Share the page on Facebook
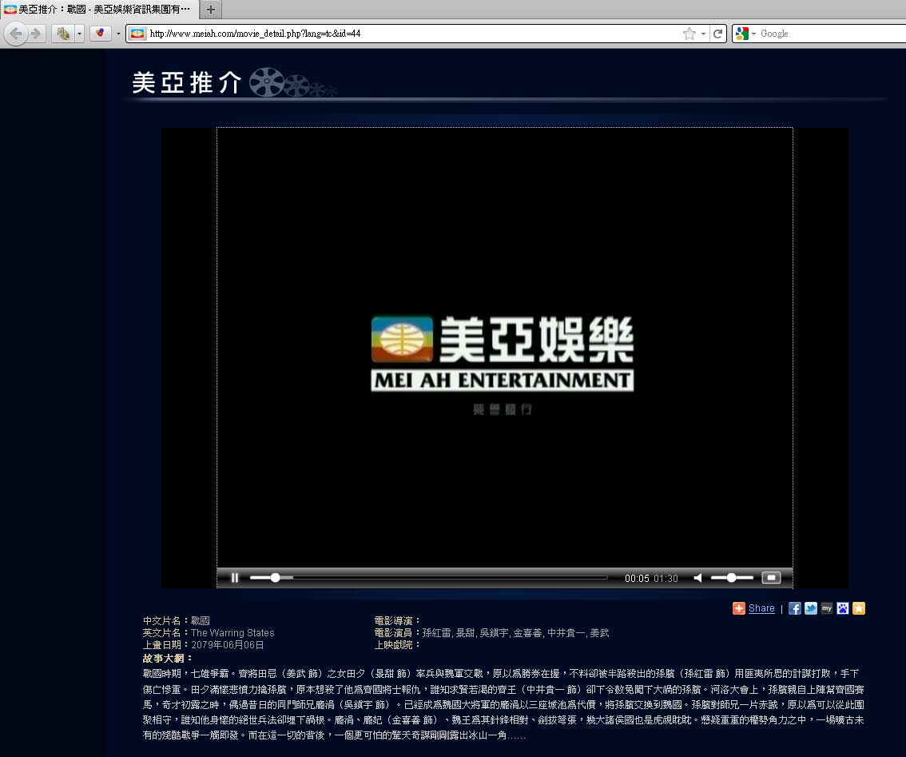Viewport: 906px width, 757px height. point(795,608)
